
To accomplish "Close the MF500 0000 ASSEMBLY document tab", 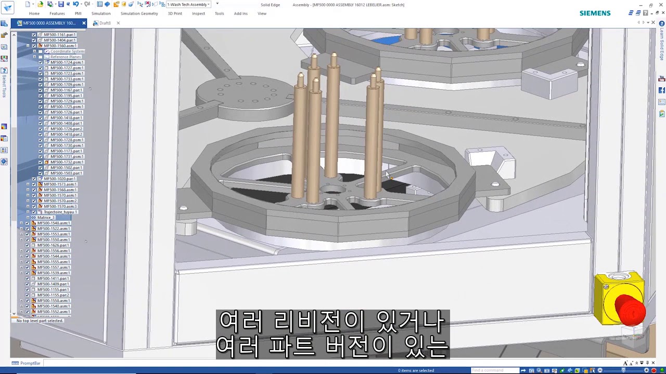I will click(x=84, y=23).
